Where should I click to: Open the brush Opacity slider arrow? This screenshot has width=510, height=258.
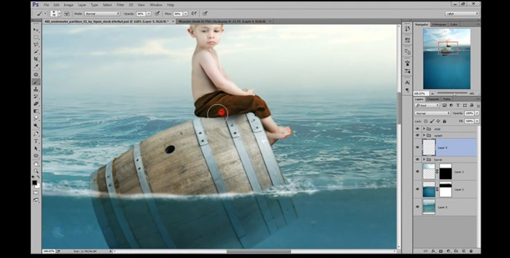click(149, 13)
